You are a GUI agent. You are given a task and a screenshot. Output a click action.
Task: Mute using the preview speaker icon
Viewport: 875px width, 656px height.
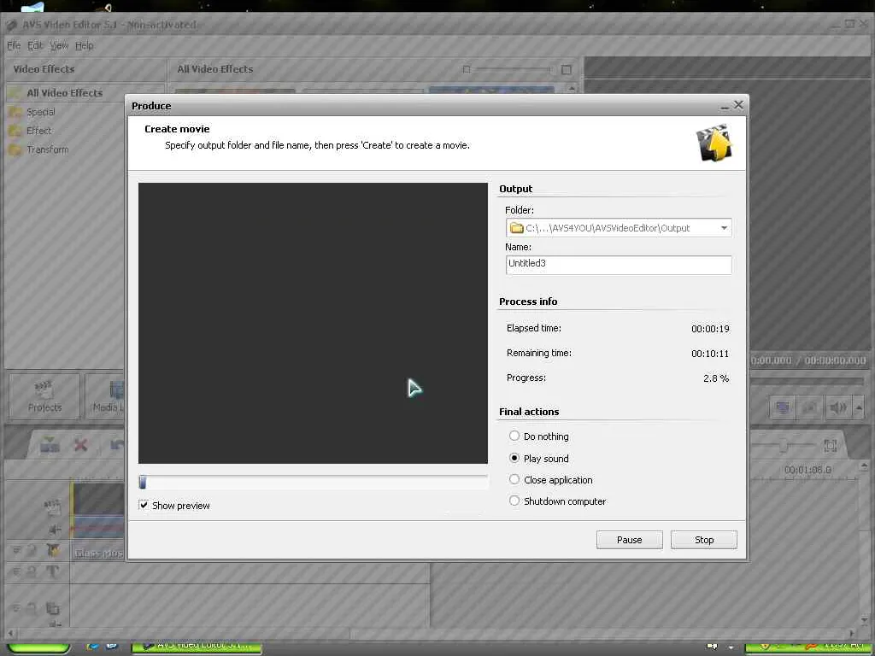837,407
